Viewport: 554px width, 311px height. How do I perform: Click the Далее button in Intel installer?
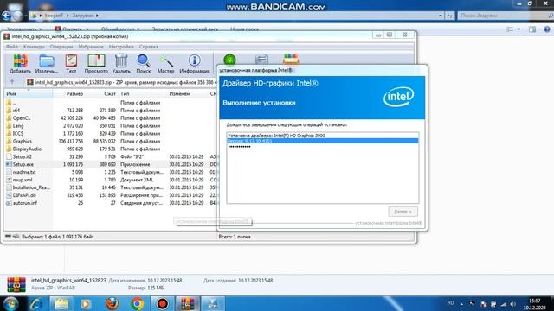click(x=403, y=212)
